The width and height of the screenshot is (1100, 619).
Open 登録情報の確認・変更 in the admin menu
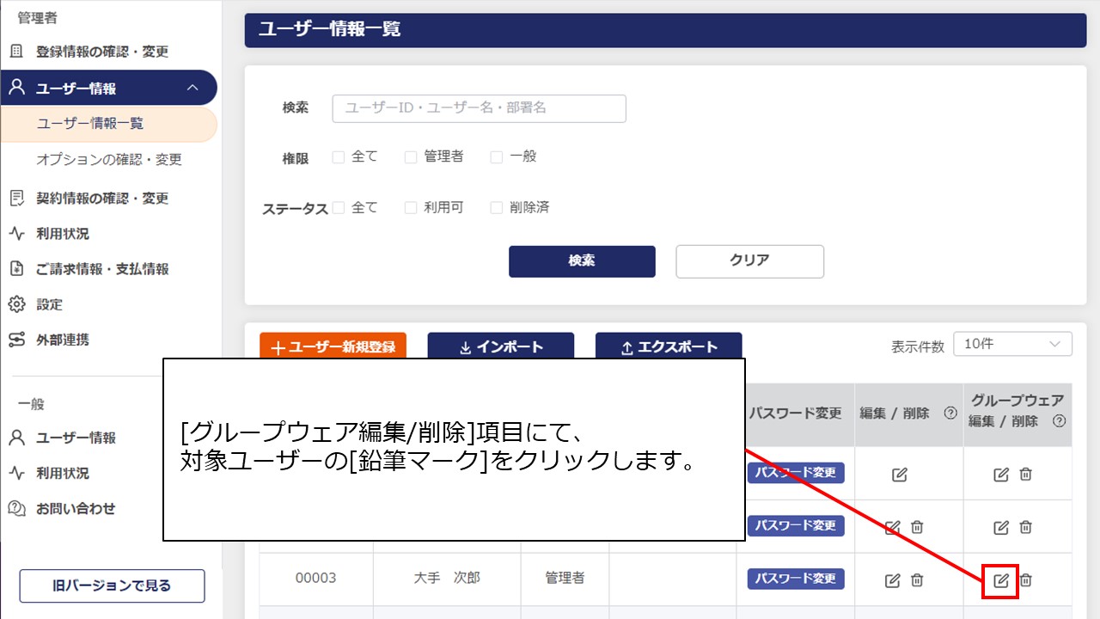coord(101,52)
